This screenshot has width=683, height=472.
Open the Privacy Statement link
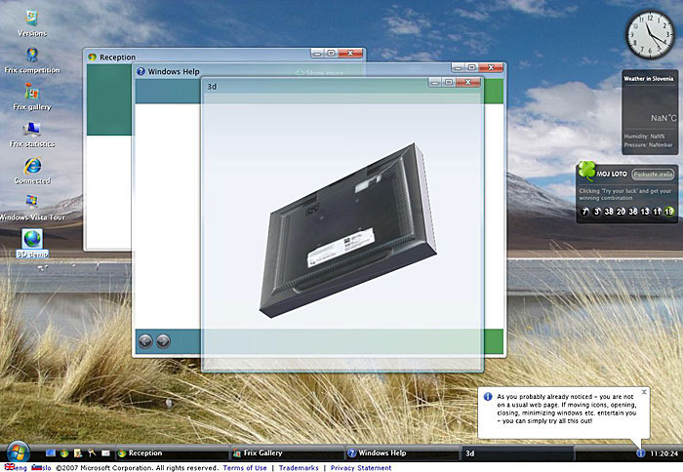[x=361, y=468]
